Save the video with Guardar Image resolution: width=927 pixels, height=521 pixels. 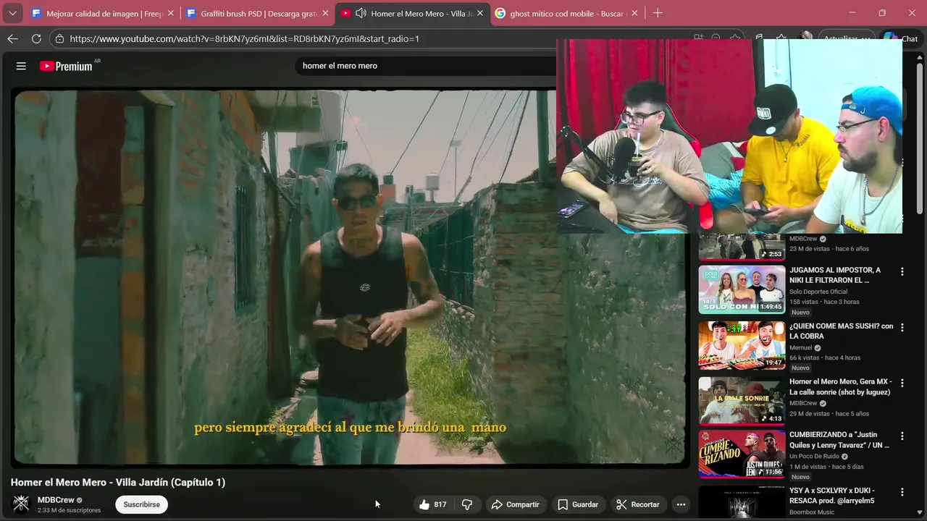(x=578, y=504)
